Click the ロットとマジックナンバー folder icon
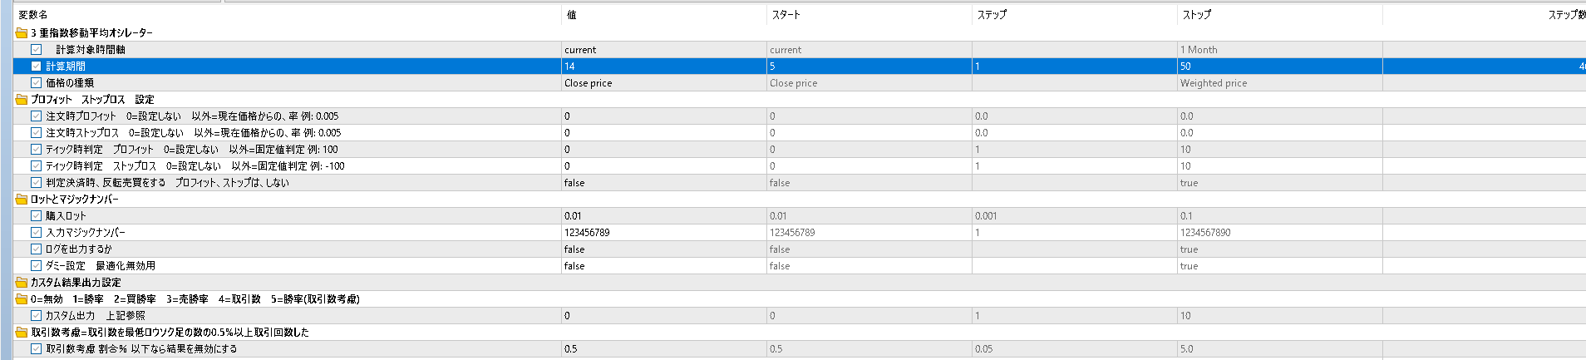The width and height of the screenshot is (1586, 360). click(22, 200)
